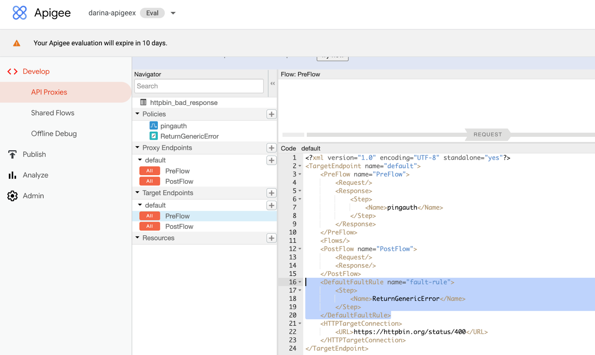Select the pingauth policy icon
The width and height of the screenshot is (595, 355).
[x=154, y=126]
